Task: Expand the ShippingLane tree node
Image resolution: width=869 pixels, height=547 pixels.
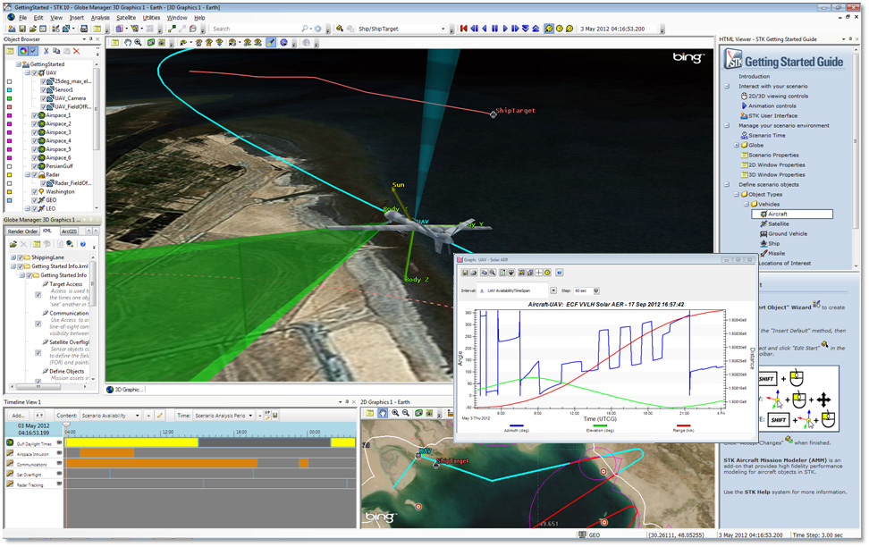Action: point(13,257)
